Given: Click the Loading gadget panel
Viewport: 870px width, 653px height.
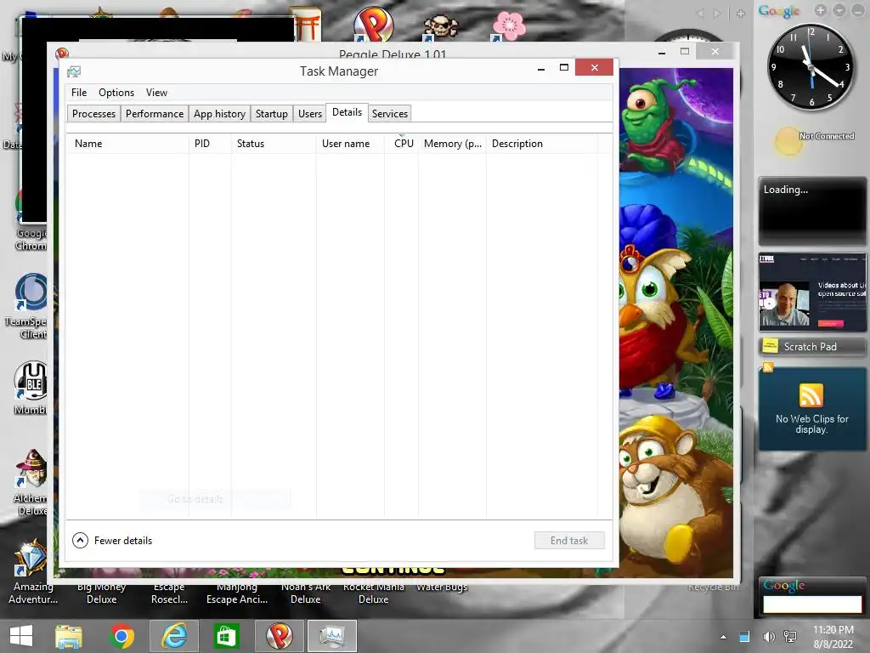Looking at the screenshot, I should tap(811, 211).
